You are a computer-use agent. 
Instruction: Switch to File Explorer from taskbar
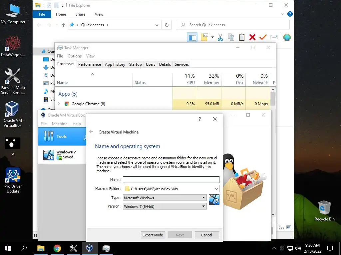pyautogui.click(x=41, y=248)
